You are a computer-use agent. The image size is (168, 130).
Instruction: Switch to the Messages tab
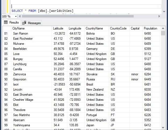[x=34, y=23]
